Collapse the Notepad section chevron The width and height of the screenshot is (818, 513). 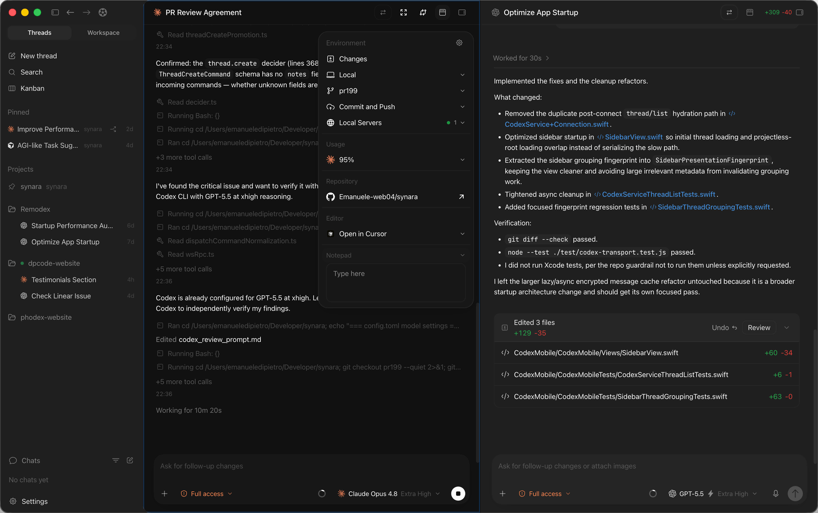tap(462, 255)
